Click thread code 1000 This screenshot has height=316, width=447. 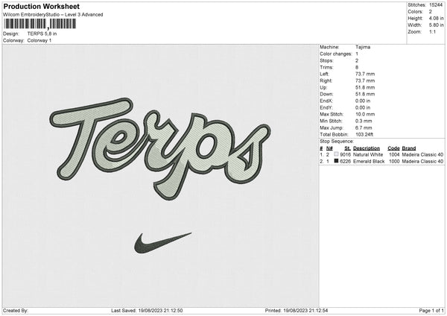coord(394,162)
